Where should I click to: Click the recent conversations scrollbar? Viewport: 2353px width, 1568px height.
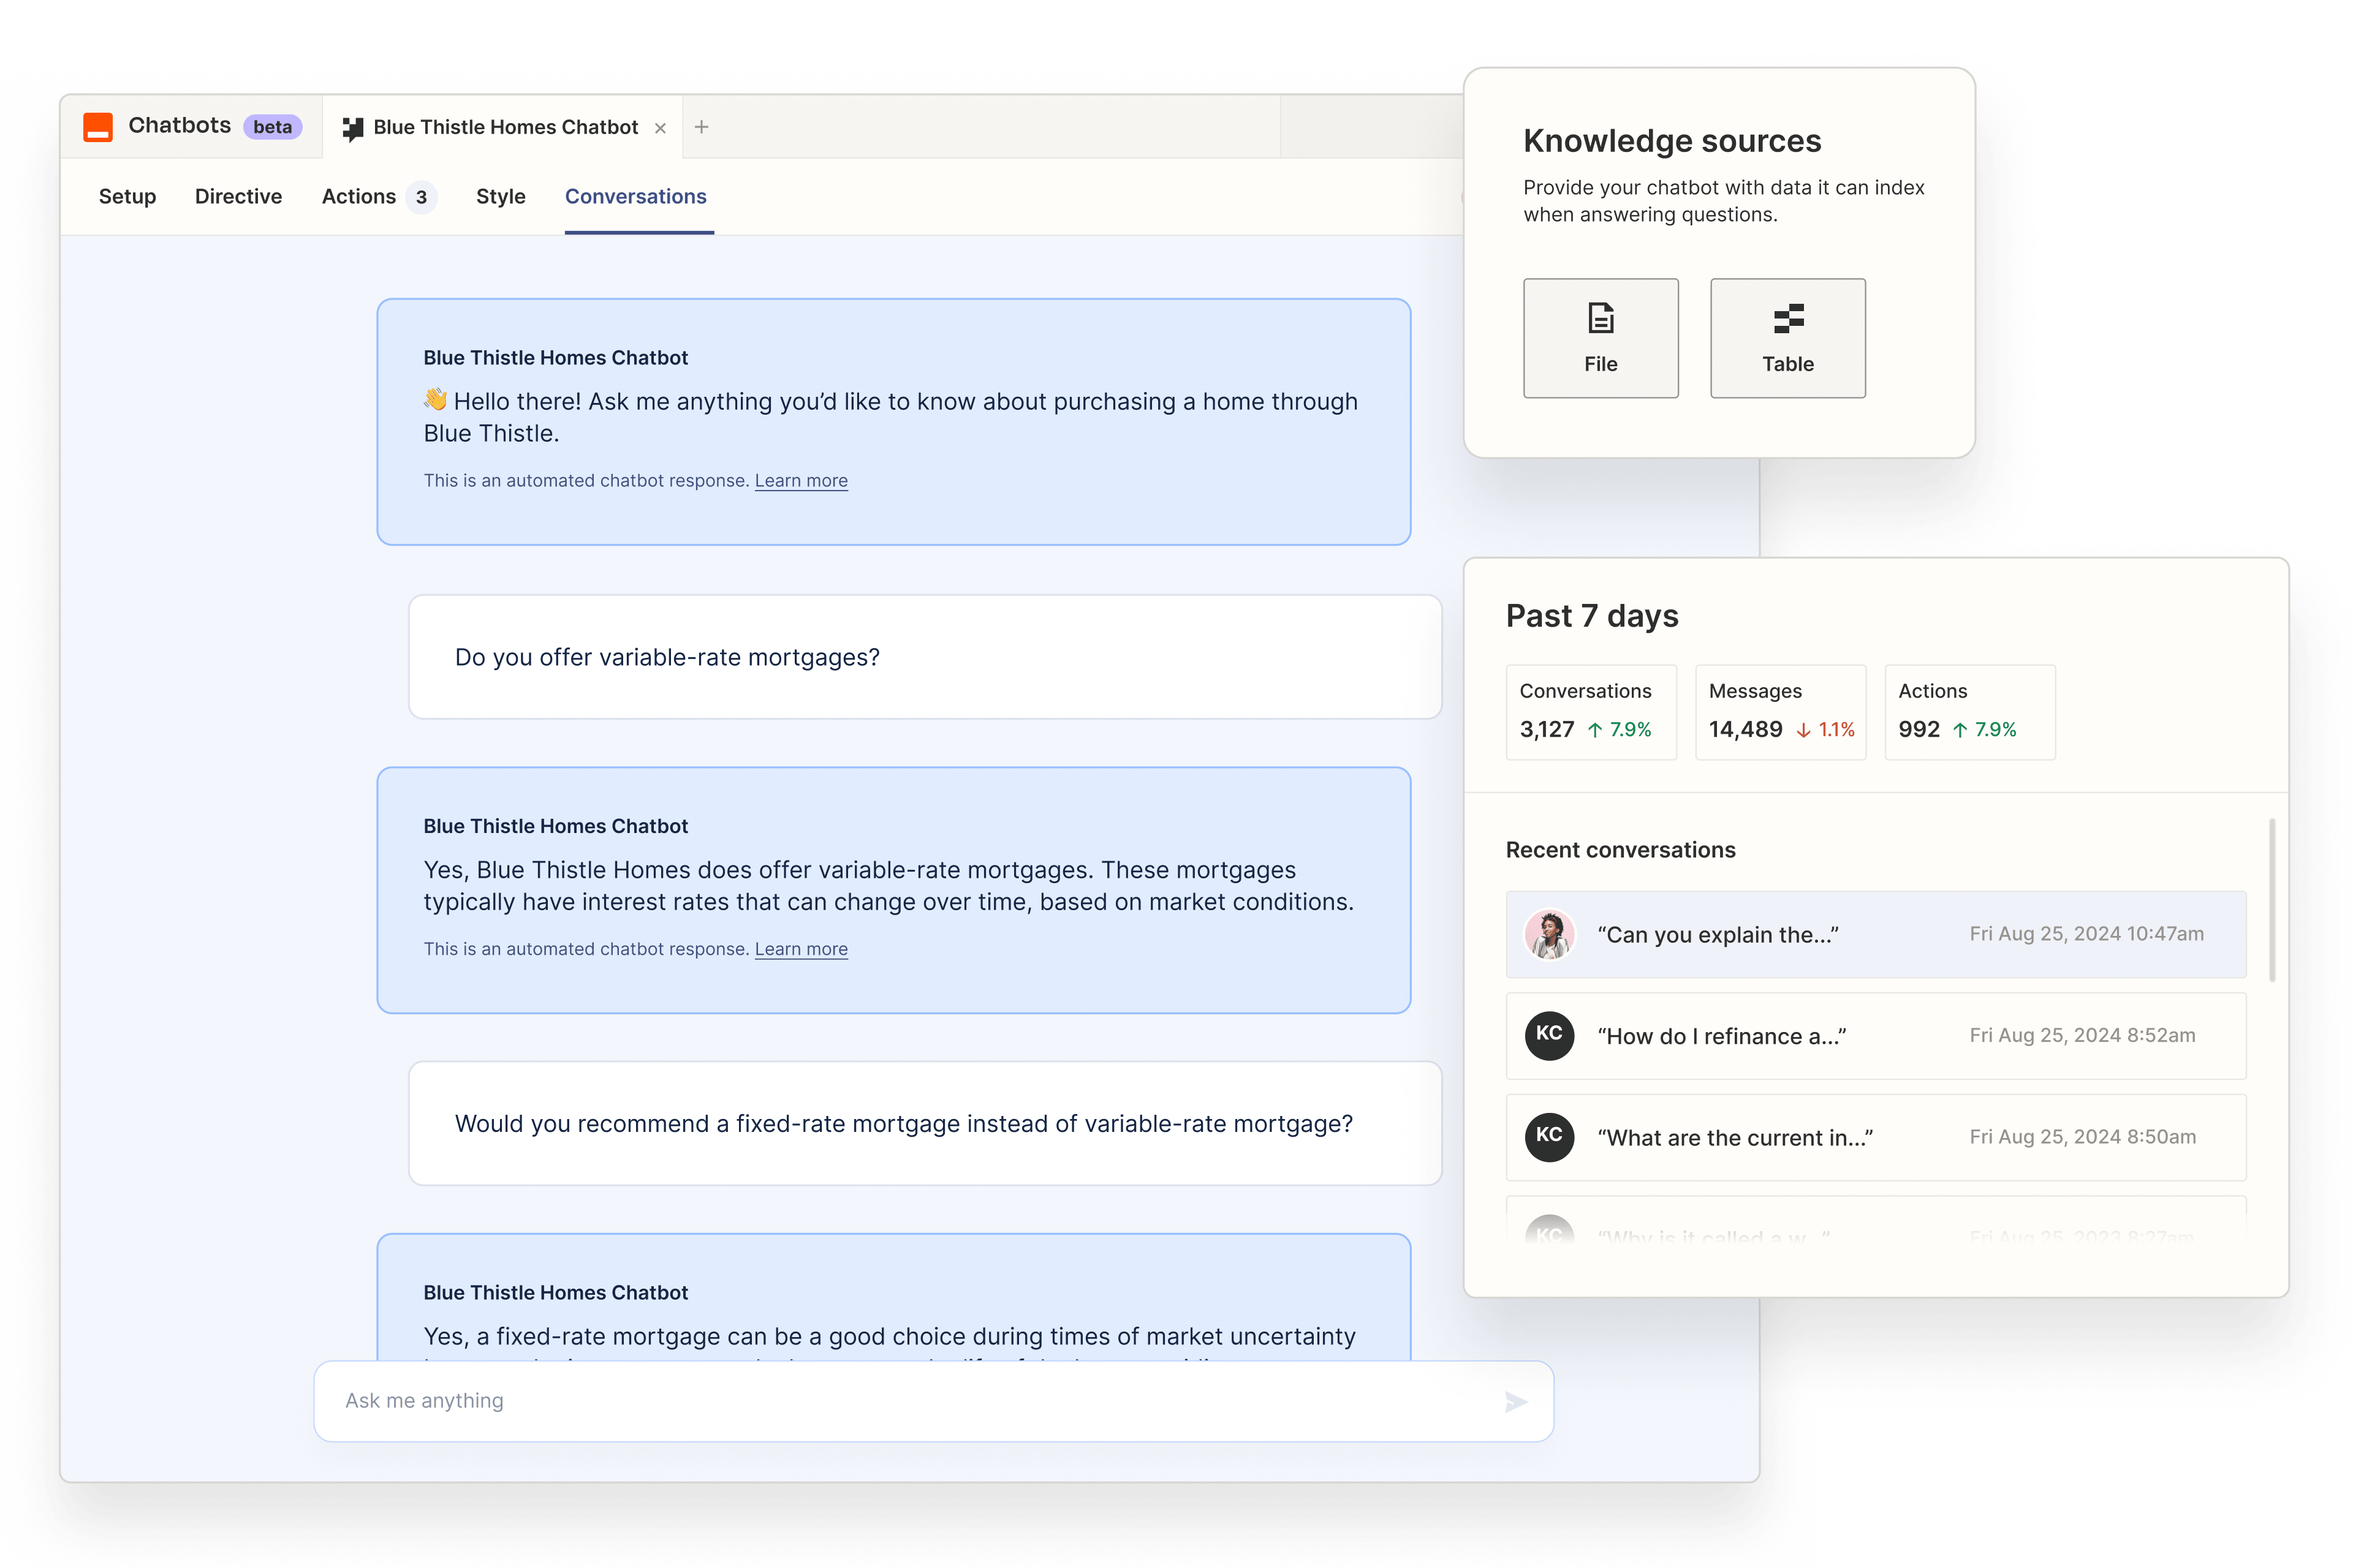(x=2272, y=900)
